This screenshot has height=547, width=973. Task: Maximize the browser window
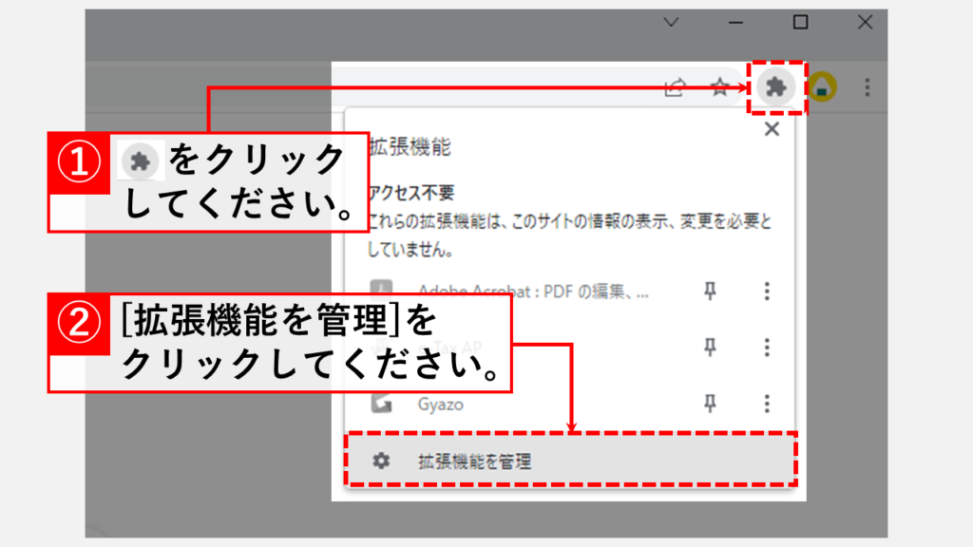800,23
